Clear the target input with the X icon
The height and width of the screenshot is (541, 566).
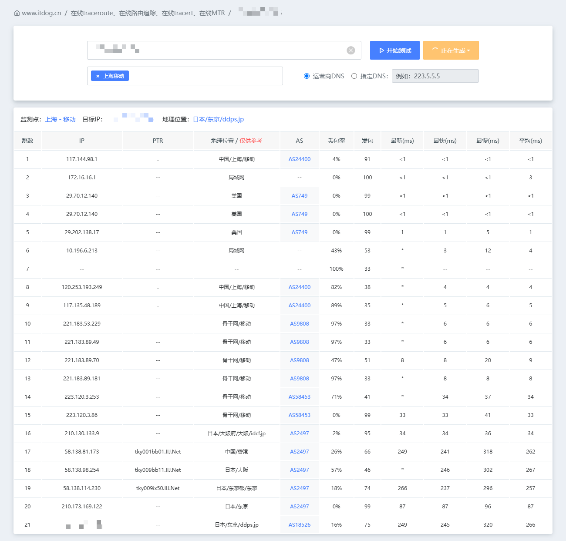click(351, 50)
